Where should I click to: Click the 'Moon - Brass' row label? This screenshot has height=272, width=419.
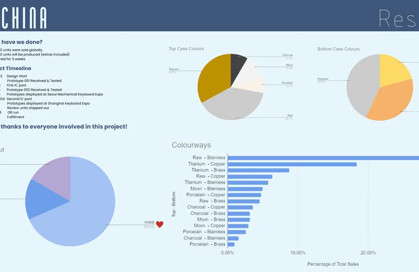point(211,219)
